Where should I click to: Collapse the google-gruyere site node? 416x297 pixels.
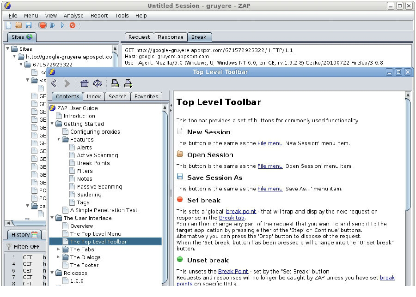tap(15, 56)
